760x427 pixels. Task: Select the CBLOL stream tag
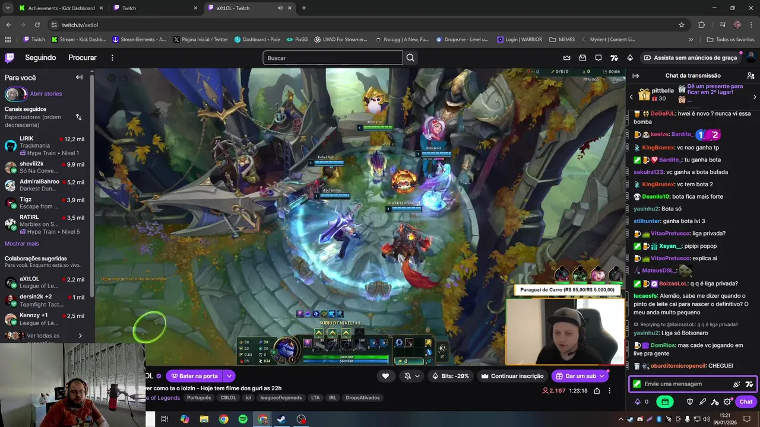228,397
